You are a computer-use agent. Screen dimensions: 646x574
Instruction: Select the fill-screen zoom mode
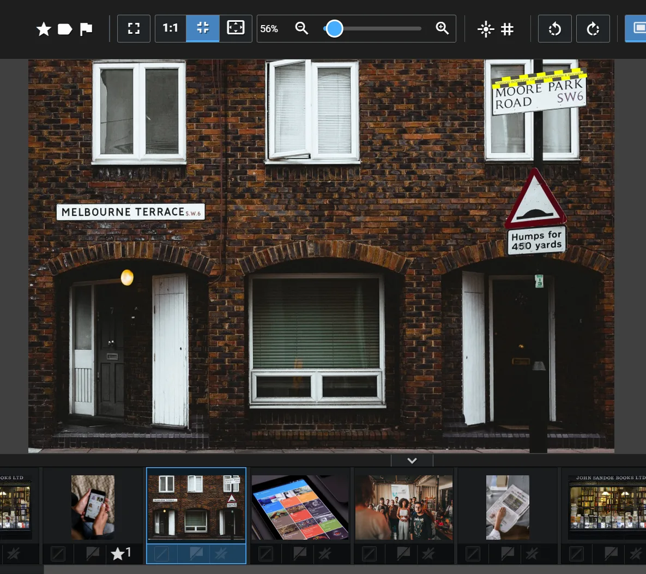pos(236,28)
